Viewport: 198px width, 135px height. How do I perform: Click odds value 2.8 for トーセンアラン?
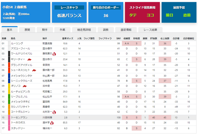66,118
